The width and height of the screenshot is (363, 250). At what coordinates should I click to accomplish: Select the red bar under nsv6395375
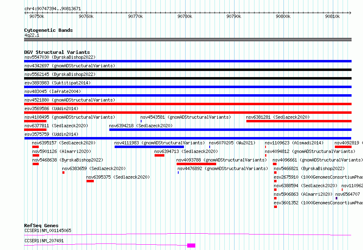tap(90, 181)
